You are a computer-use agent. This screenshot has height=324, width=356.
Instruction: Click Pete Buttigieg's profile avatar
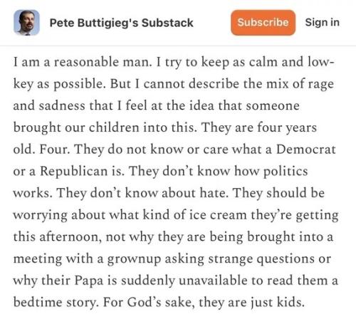click(26, 23)
